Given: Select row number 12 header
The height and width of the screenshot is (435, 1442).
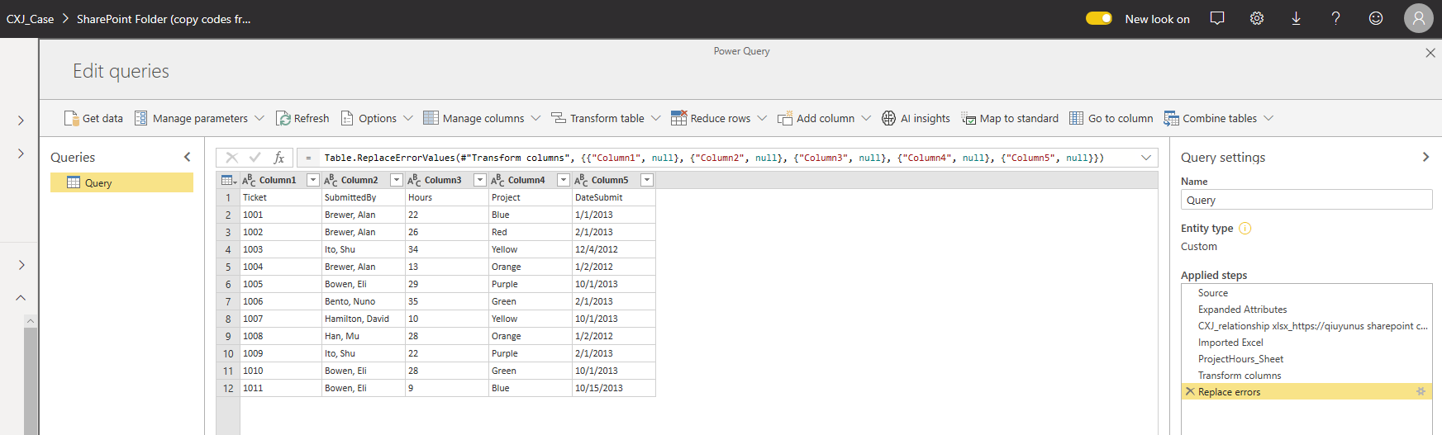Looking at the screenshot, I should point(228,388).
